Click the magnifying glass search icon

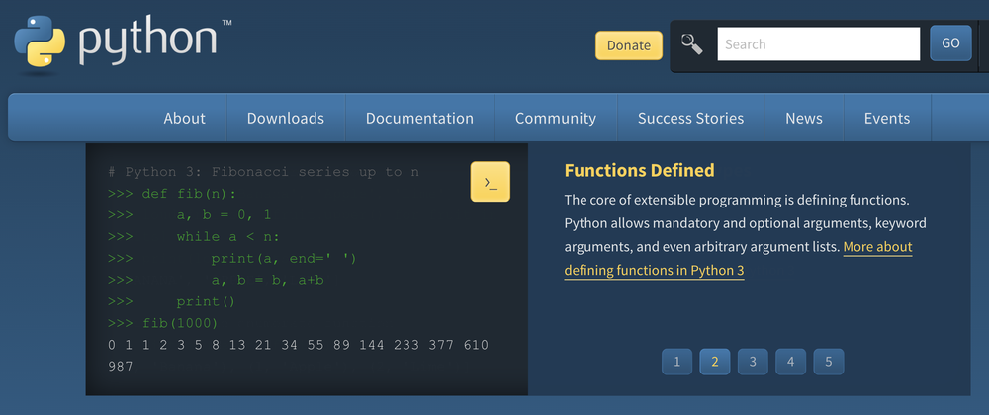[x=692, y=44]
